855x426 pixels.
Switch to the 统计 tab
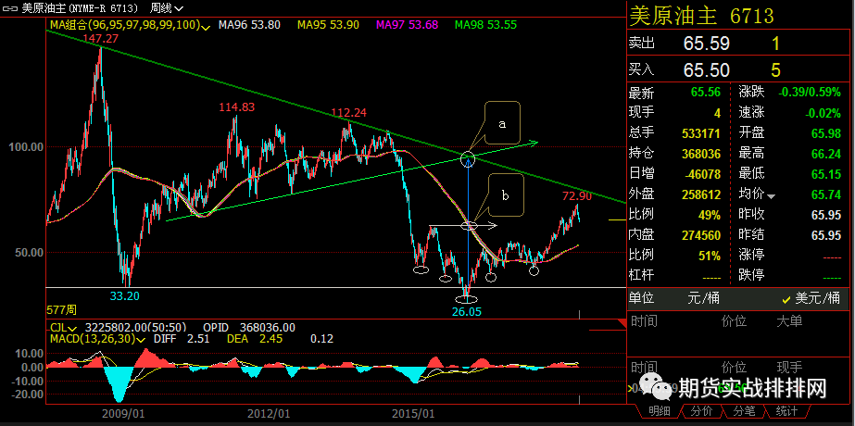pos(786,411)
